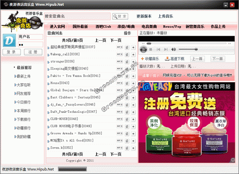The image size is (239, 174).
Task: Focus the 搜索歌曲名 search field
Action: coord(77,16)
